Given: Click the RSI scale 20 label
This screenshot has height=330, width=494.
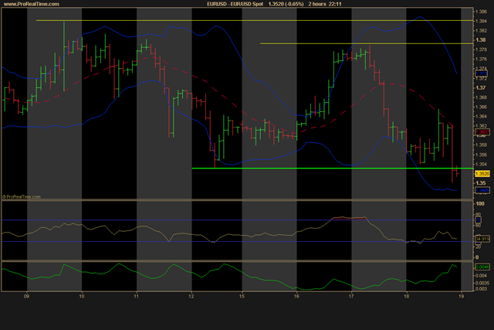Looking at the screenshot, I should [478, 247].
